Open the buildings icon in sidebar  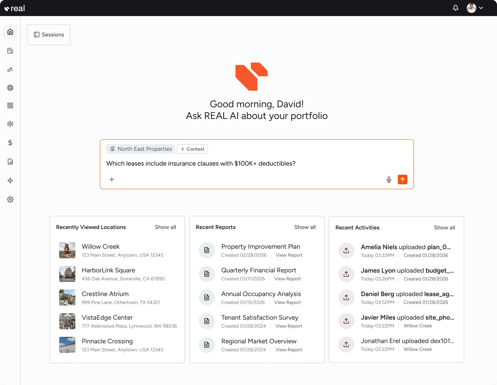point(10,51)
